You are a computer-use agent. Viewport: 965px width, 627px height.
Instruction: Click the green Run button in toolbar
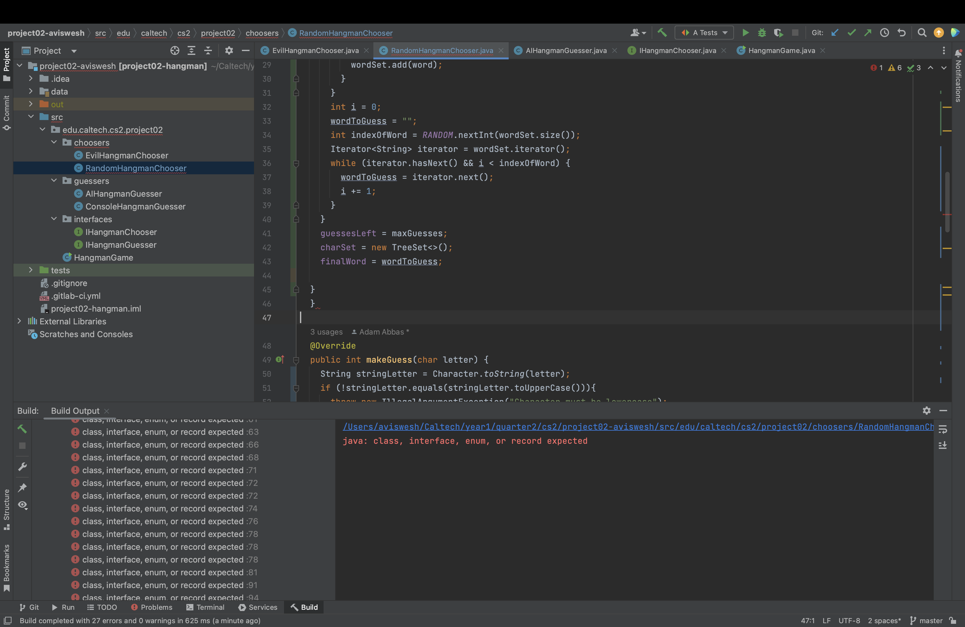pos(745,33)
